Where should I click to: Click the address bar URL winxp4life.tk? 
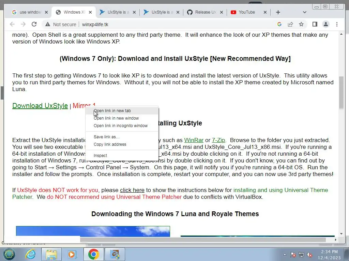pyautogui.click(x=95, y=24)
